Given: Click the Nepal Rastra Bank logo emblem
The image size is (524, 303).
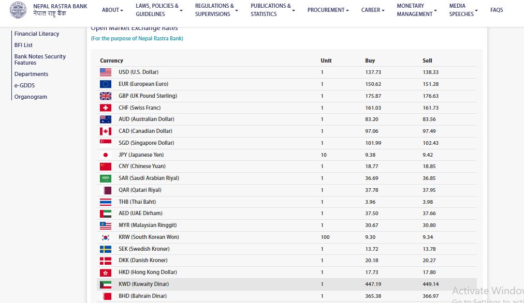Looking at the screenshot, I should 19,10.
